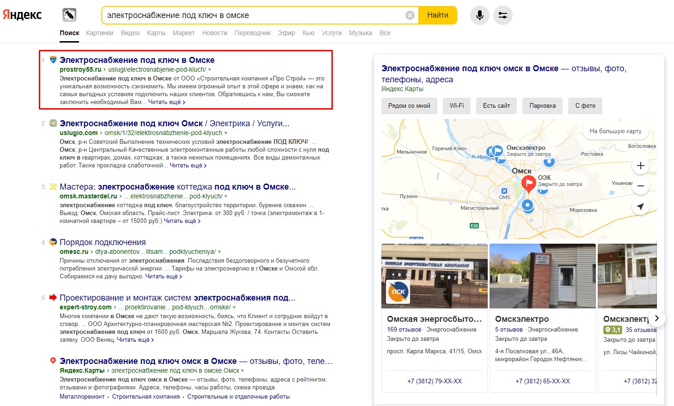Open the Строительная компания sitelink

coord(146,397)
